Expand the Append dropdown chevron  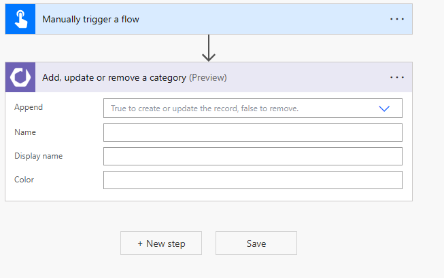[384, 108]
